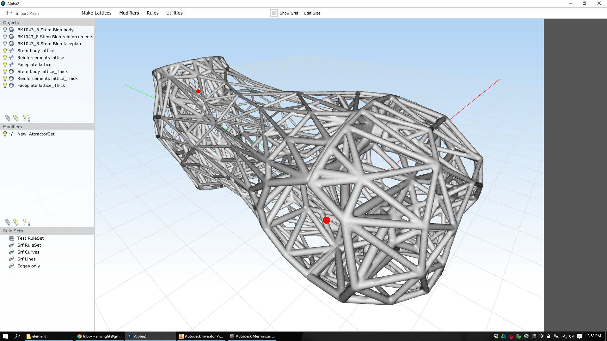Click the Import Mesh button
607x341 pixels.
pyautogui.click(x=27, y=13)
